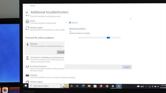
Task: Select the Windows Update troubleshooter icon
Action: pyautogui.click(x=27, y=28)
